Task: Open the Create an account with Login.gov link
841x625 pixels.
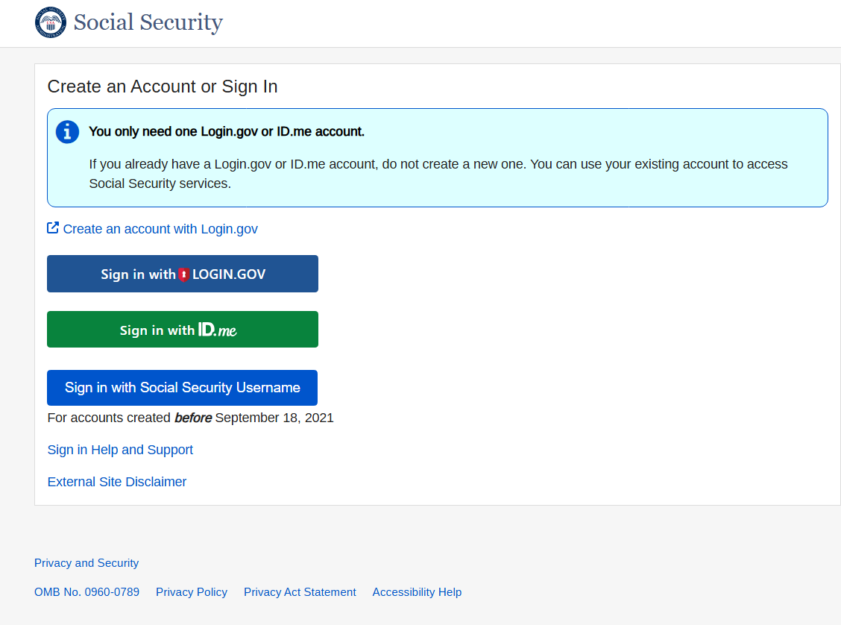Action: pyautogui.click(x=160, y=229)
